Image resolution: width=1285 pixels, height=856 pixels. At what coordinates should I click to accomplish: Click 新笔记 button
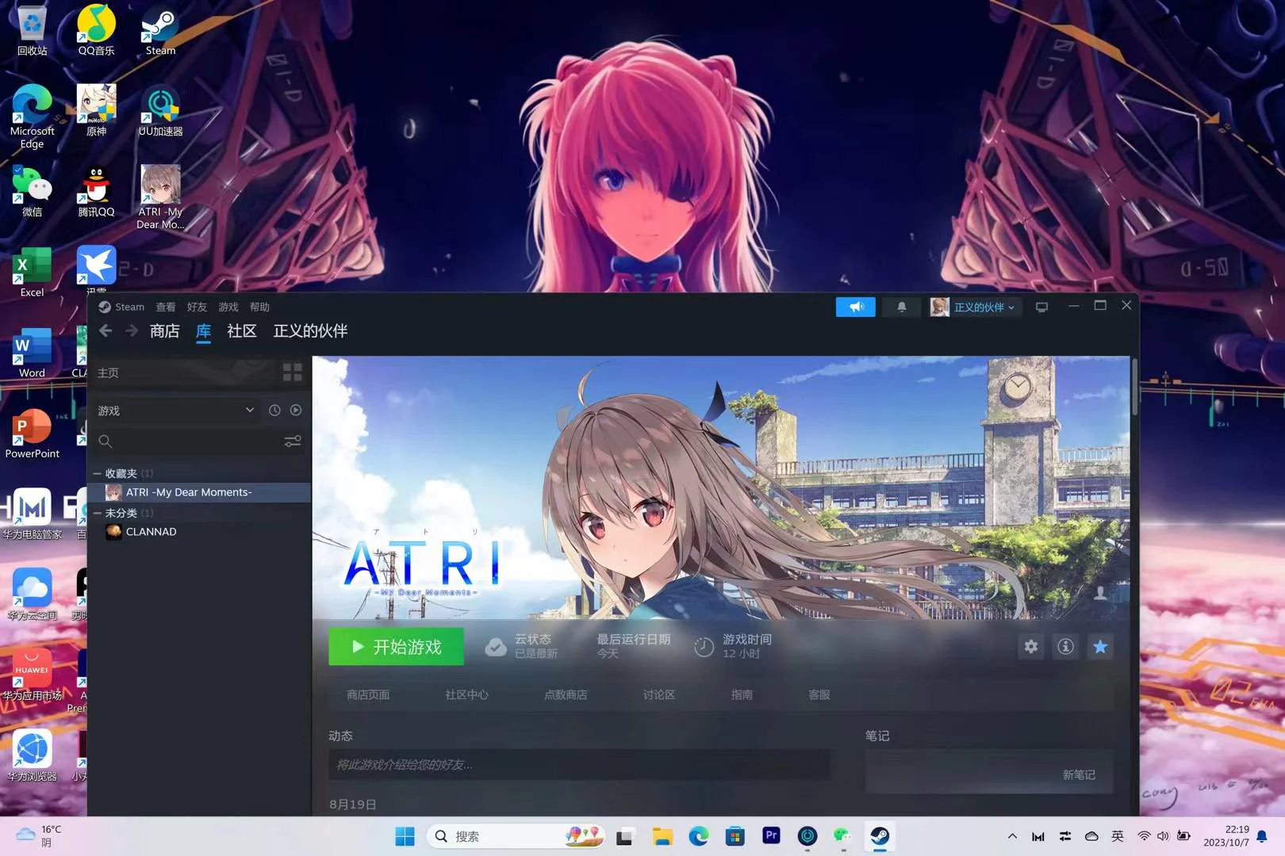click(x=1079, y=774)
